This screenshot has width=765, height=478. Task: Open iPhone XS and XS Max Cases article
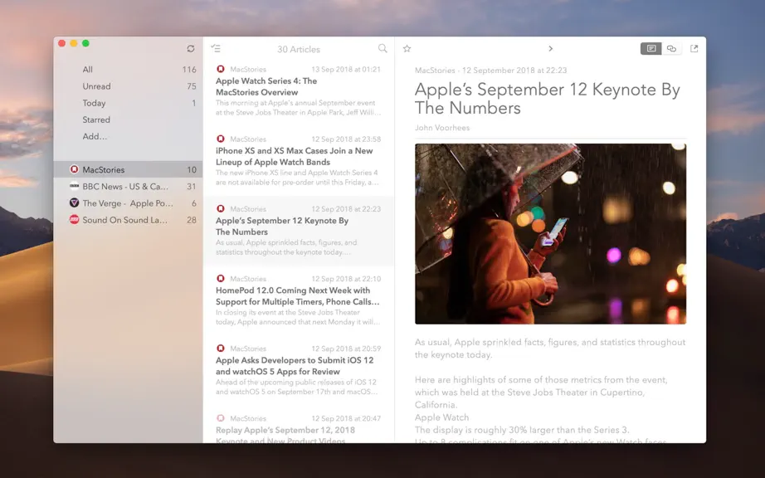(x=299, y=161)
